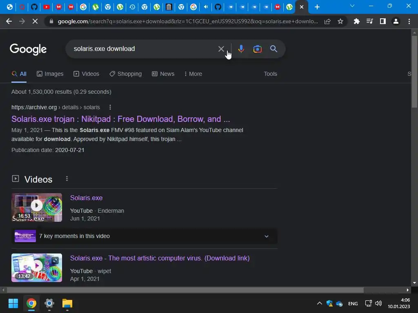
Task: View site information via the lock icon
Action: pyautogui.click(x=51, y=21)
